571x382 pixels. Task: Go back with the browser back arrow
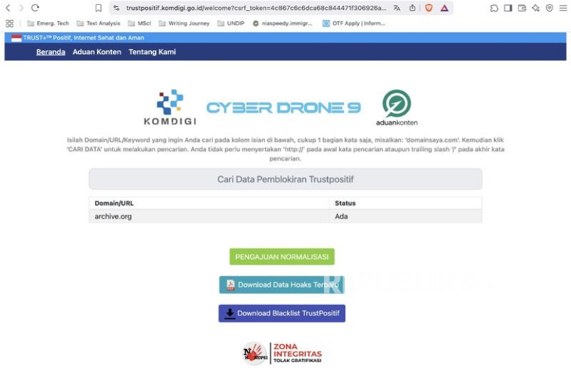pos(8,8)
